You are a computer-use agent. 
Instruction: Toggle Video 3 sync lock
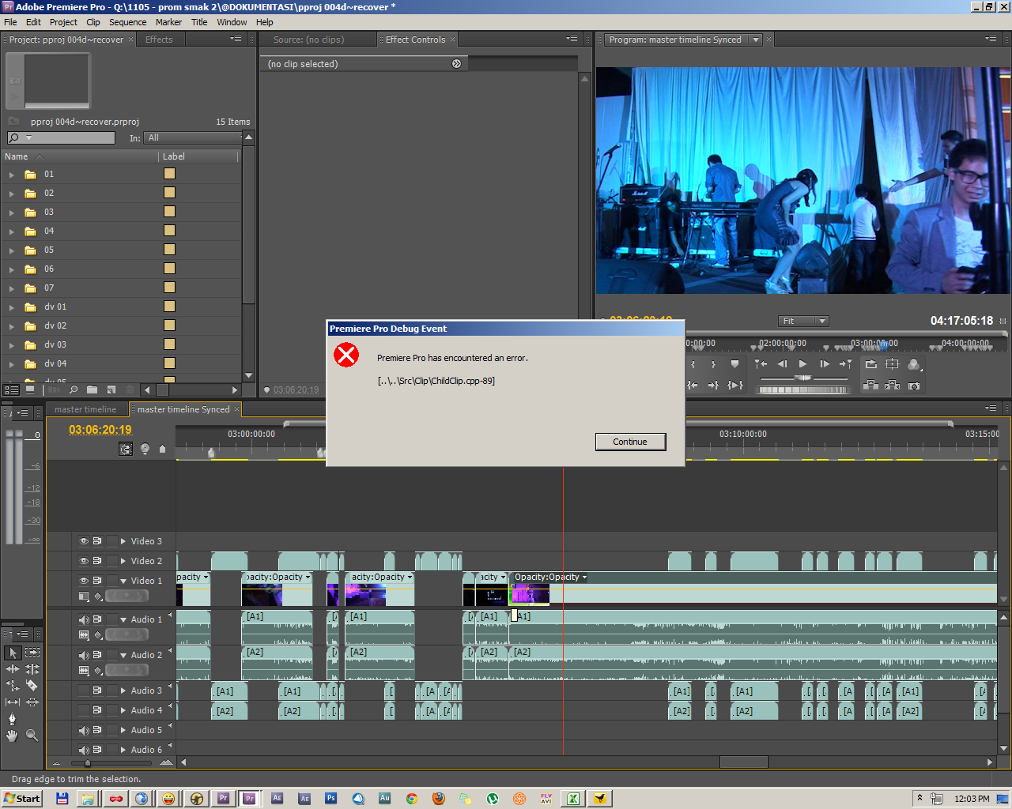(x=97, y=541)
